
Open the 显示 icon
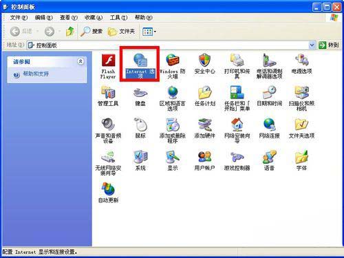coord(173,157)
